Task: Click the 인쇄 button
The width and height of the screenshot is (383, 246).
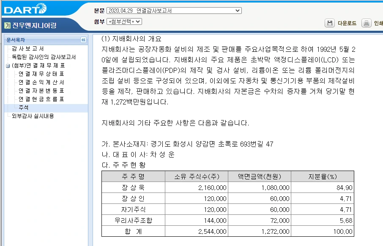Action: coord(378,23)
